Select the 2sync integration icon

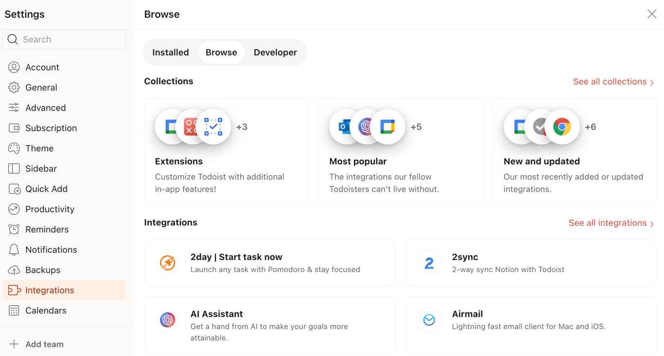click(x=429, y=263)
